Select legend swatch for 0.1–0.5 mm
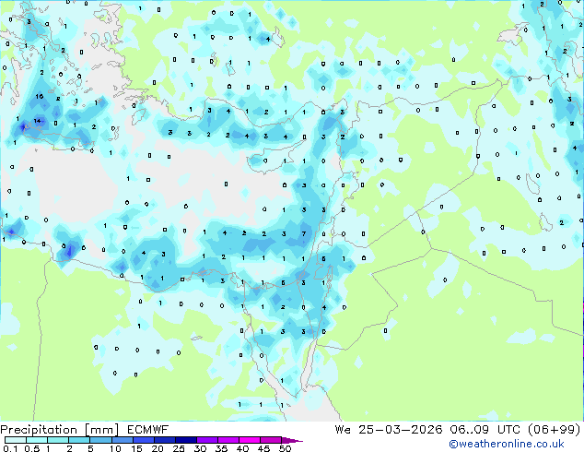Viewport: 584px width, 452px height. pos(16,440)
